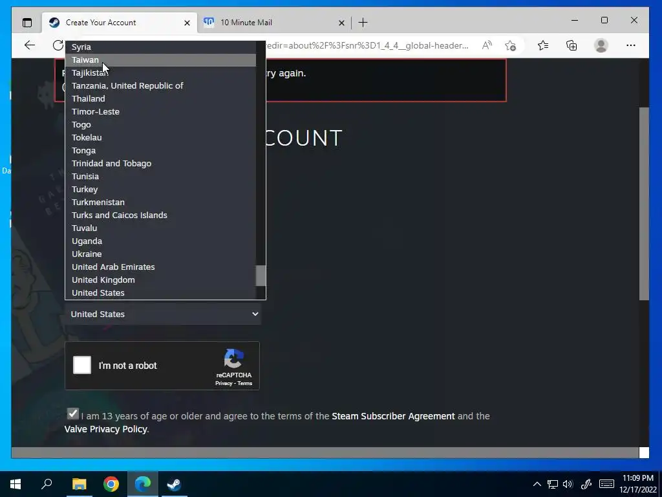Screen dimensions: 662x497
Task: Choose Tajikistan from the country list
Action: tap(160, 72)
